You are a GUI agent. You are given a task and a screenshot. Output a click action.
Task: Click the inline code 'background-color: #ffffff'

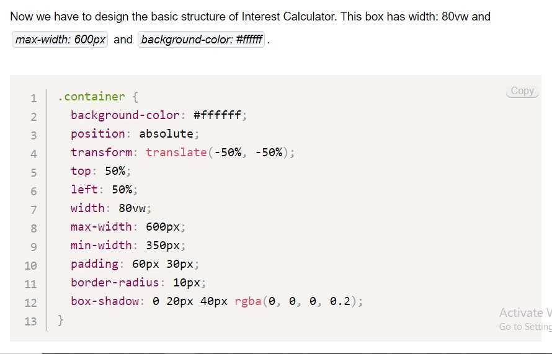point(202,40)
